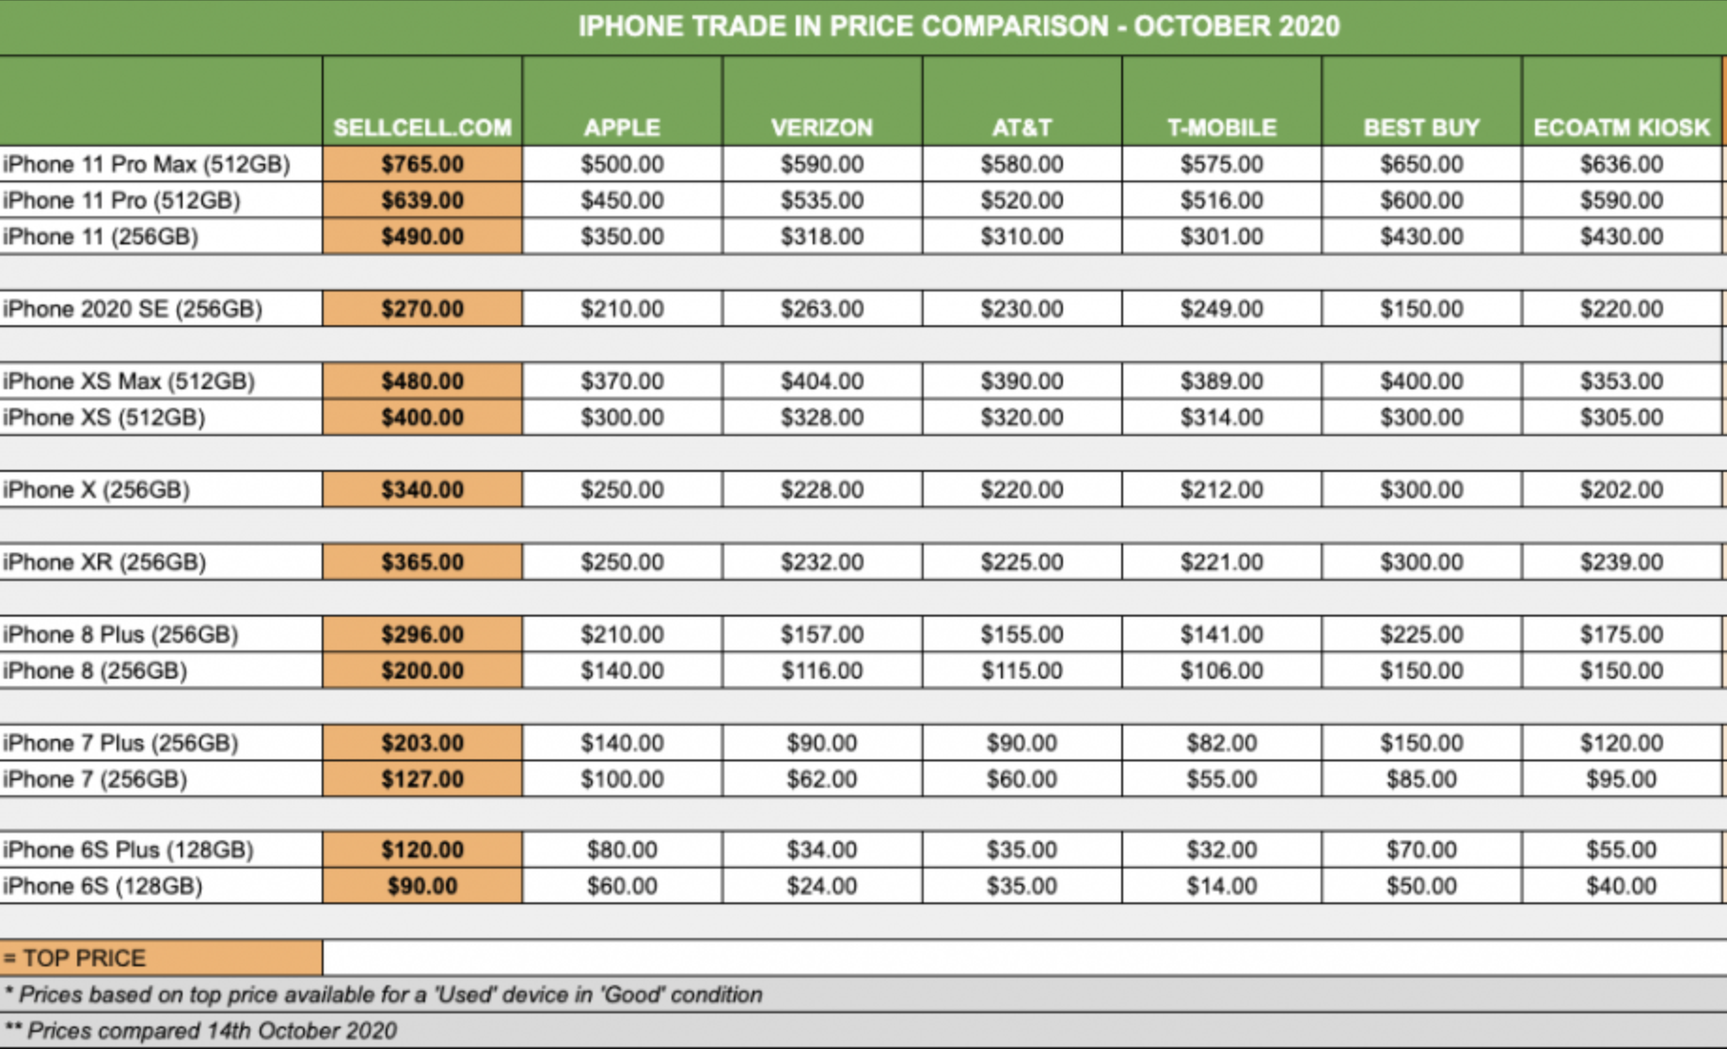Click the SELLCELL.COM column header
The height and width of the screenshot is (1049, 1727).
422,127
